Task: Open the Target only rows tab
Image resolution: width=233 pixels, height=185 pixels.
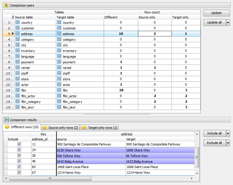Action: click(x=100, y=128)
